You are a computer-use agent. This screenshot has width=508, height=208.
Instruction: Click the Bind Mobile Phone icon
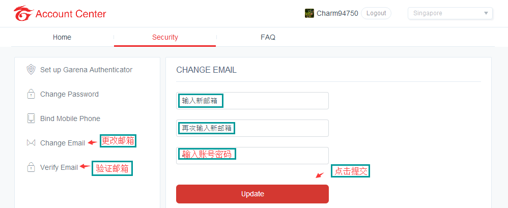point(31,118)
